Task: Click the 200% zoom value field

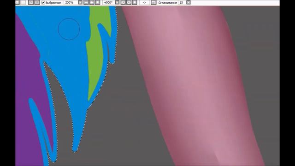Action: [x=71, y=3]
